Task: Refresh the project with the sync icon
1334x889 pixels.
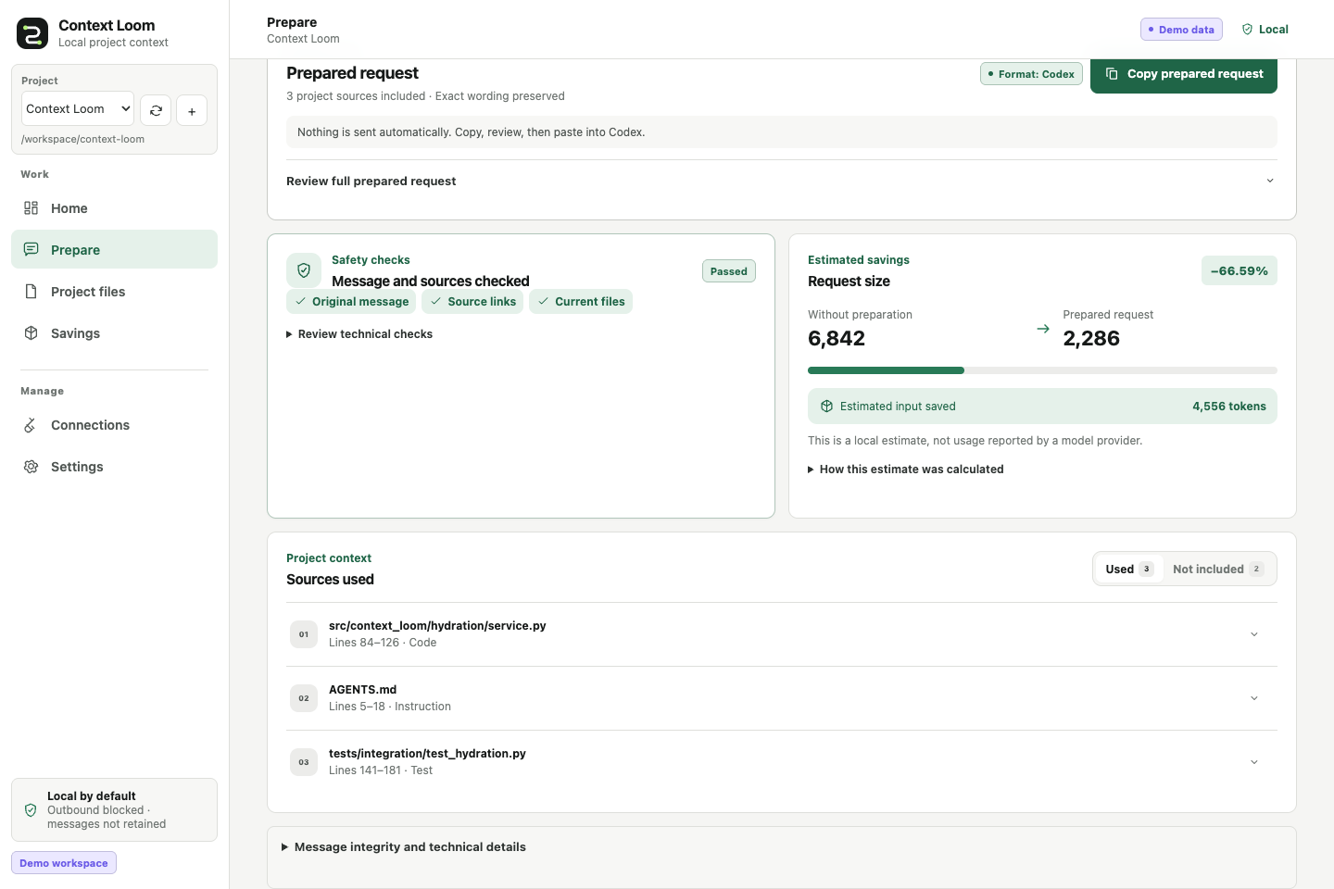Action: coord(156,110)
